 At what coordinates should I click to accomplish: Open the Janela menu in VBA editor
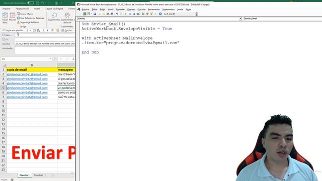[180, 10]
